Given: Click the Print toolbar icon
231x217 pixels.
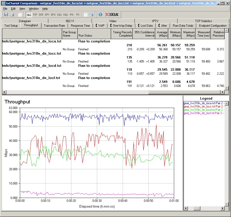Looking at the screenshot, I should click(x=12, y=14).
